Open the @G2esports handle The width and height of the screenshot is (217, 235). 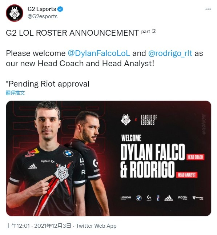click(43, 16)
